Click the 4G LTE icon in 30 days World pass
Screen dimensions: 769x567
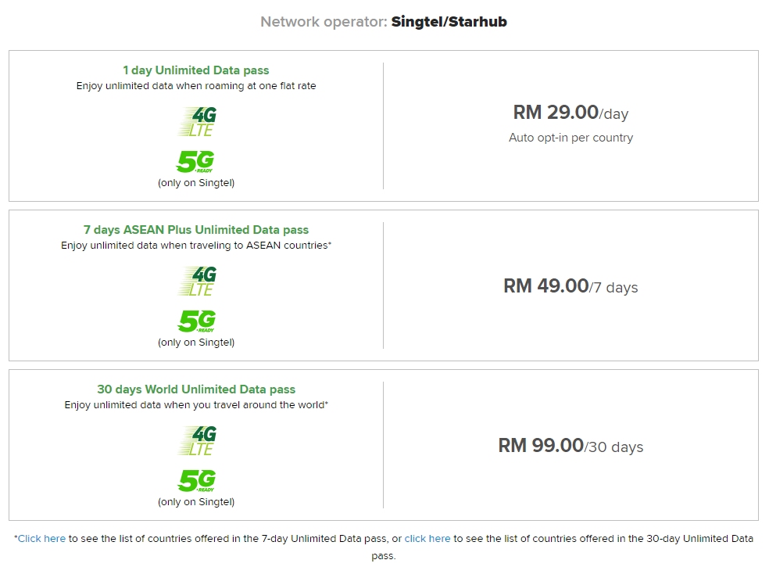197,441
